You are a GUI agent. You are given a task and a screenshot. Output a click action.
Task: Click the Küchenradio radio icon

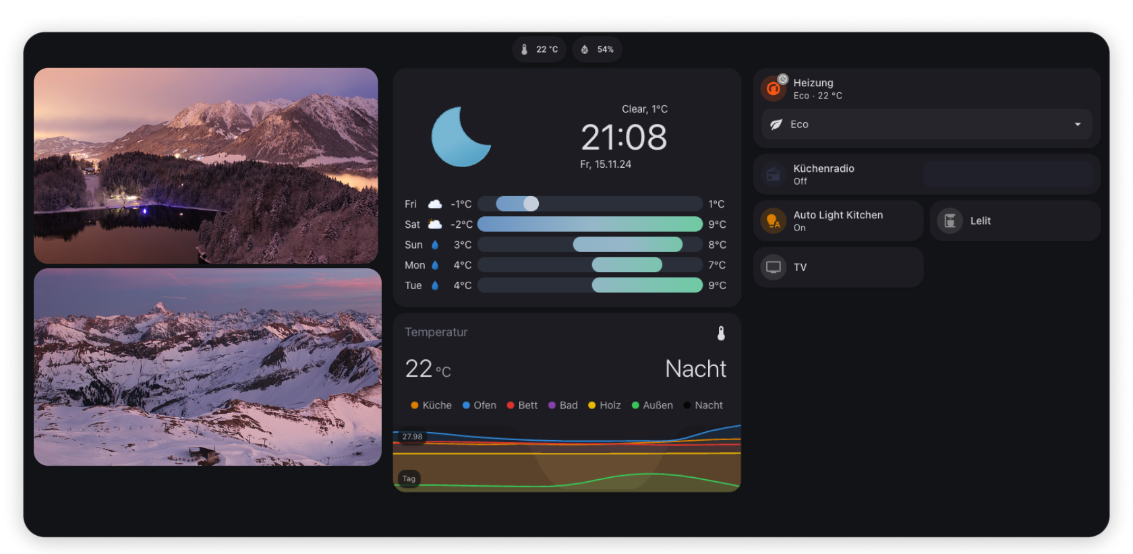774,175
